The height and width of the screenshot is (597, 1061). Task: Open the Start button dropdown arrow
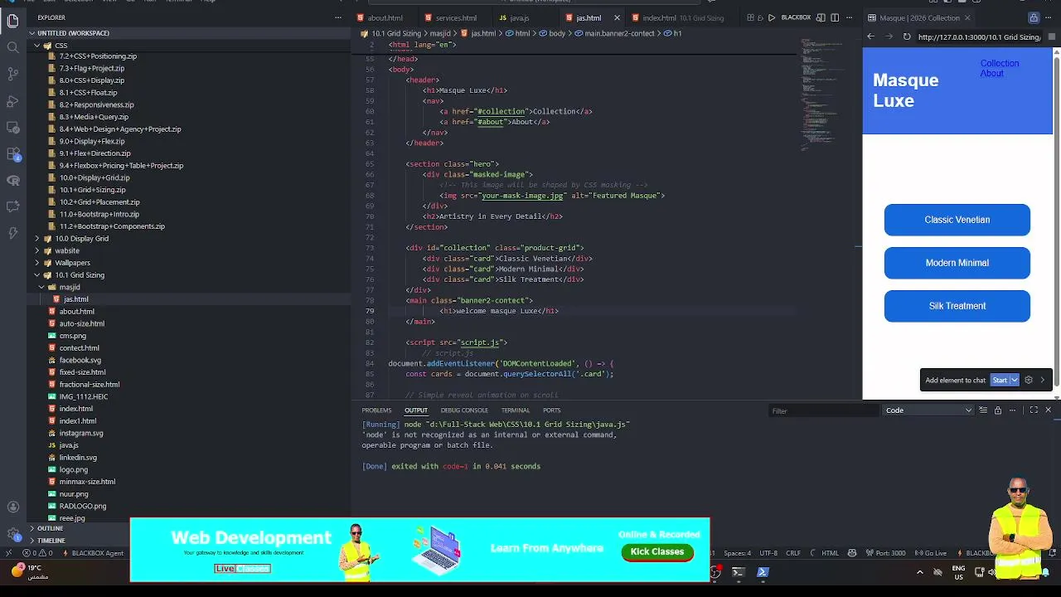pos(1014,380)
